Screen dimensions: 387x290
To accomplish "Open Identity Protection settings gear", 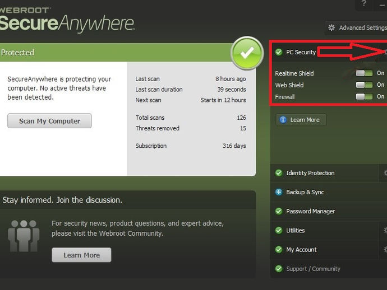I will click(x=385, y=173).
